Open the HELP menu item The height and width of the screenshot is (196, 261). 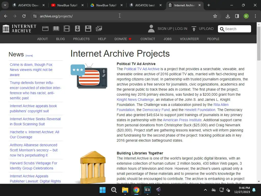[x=102, y=39]
